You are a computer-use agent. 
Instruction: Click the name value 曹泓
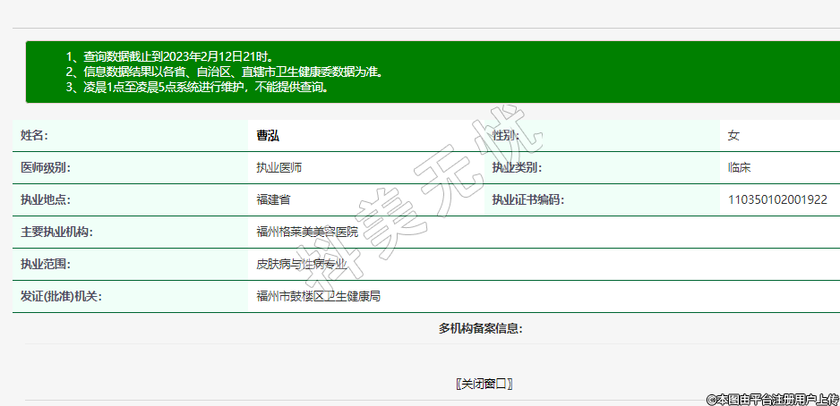(x=268, y=135)
